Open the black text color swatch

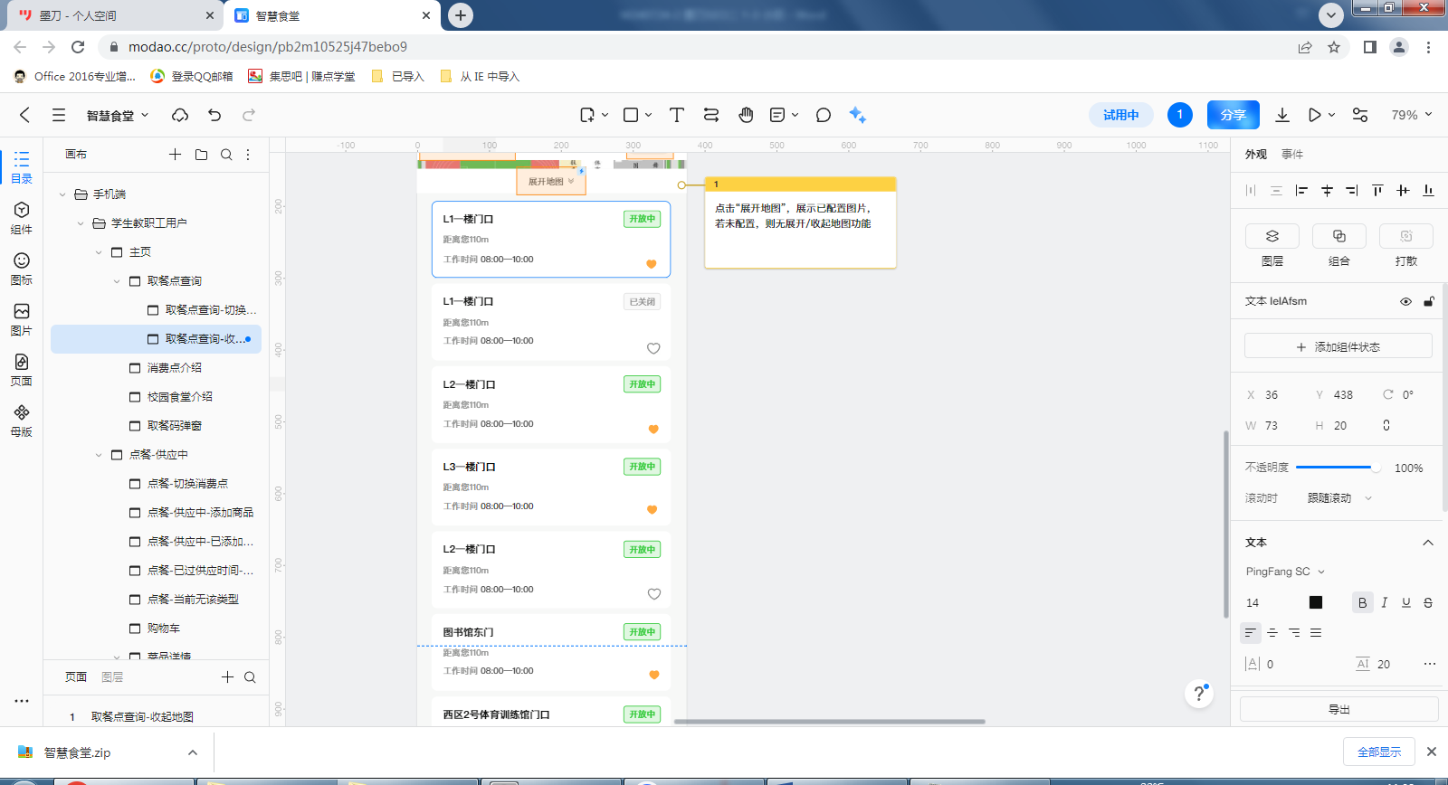pos(1316,602)
